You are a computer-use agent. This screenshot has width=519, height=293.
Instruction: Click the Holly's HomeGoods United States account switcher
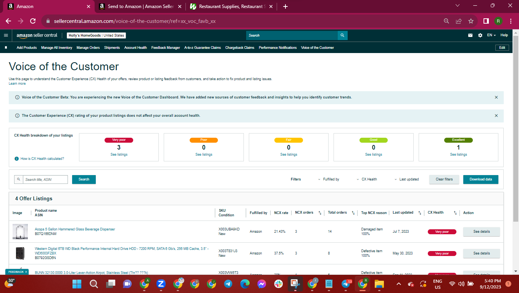pos(97,35)
